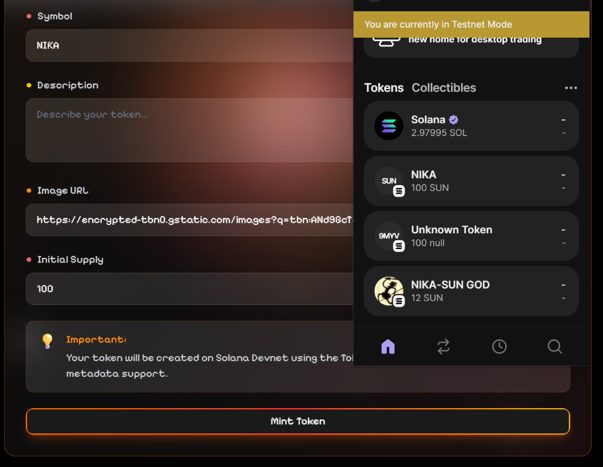Open the three-dots token options menu
Viewport: 603px width, 467px height.
pos(571,88)
